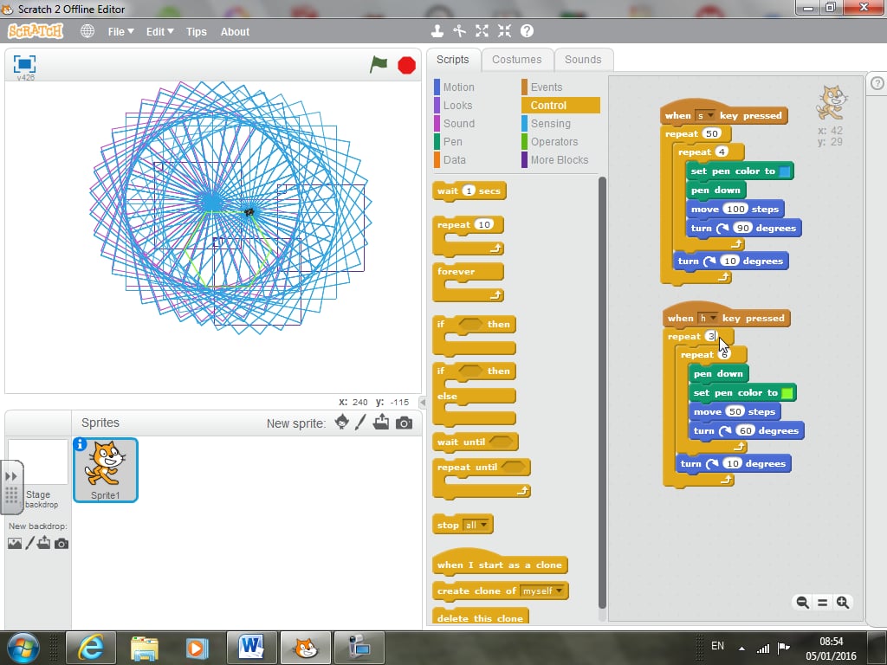Toggle full screen stage mode
The width and height of the screenshot is (887, 665).
(24, 64)
